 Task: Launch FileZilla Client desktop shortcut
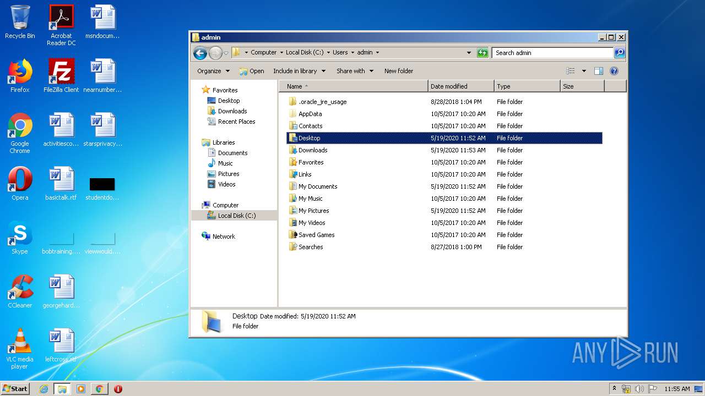61,76
